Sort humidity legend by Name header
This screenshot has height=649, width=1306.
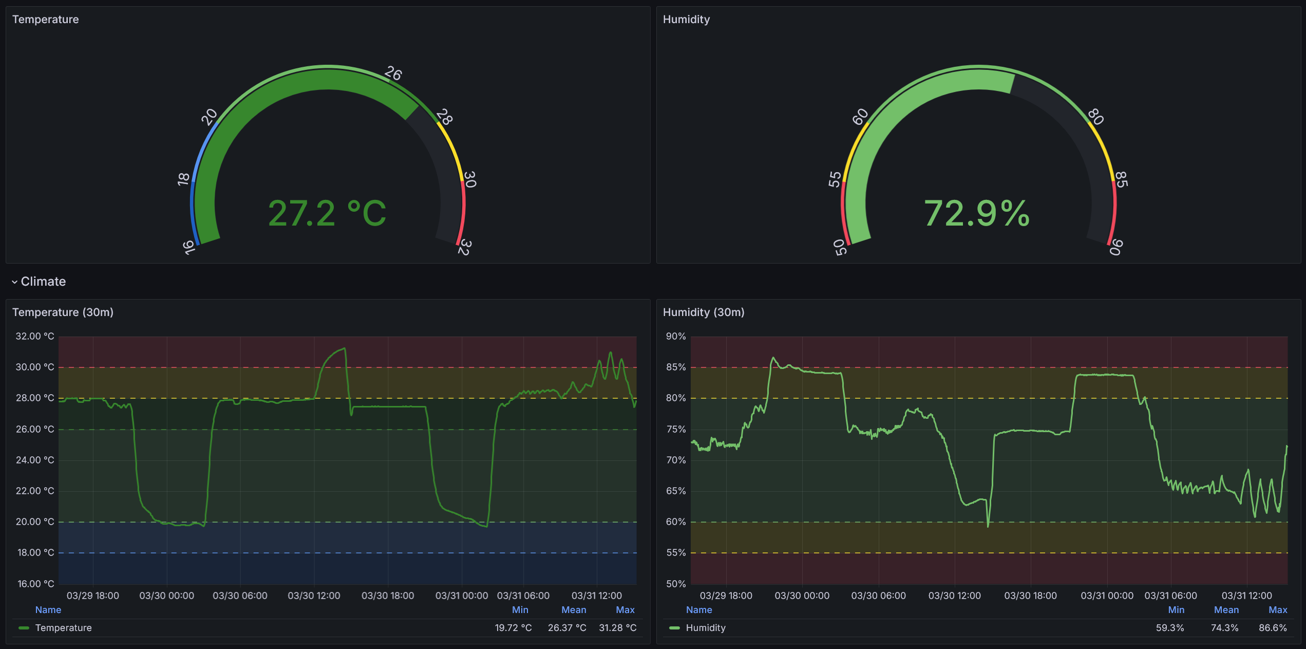pyautogui.click(x=699, y=610)
